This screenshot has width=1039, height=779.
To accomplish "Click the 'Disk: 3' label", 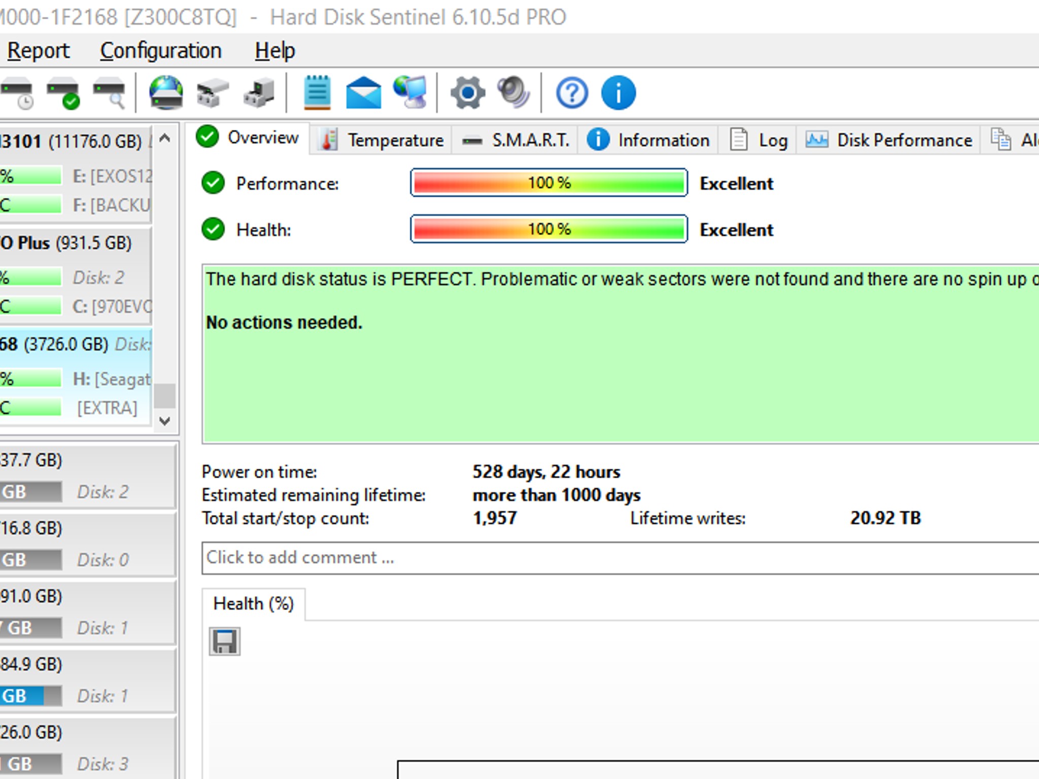I will click(x=102, y=764).
